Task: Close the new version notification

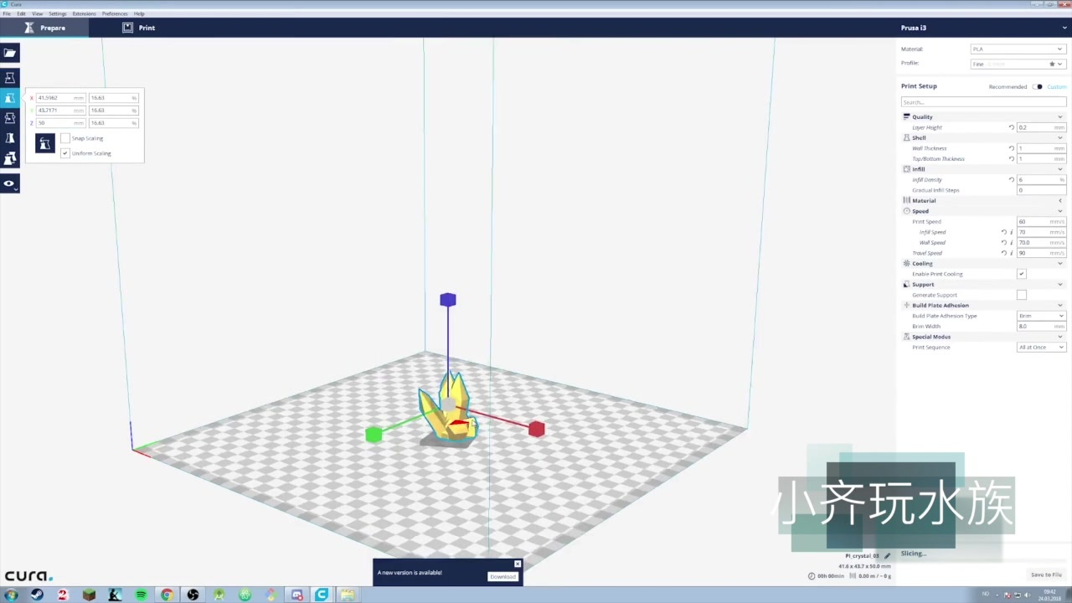Action: pos(518,564)
